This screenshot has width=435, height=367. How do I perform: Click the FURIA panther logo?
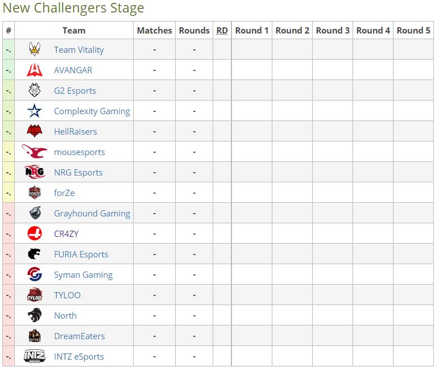34,254
